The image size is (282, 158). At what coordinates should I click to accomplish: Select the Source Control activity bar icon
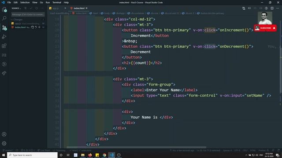coord(4,28)
